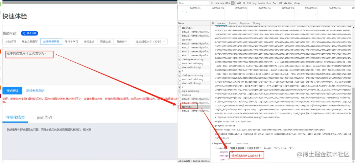This screenshot has height=163, width=355.
Task: Click the pragma: no-cache header line
Action: pos(225,125)
